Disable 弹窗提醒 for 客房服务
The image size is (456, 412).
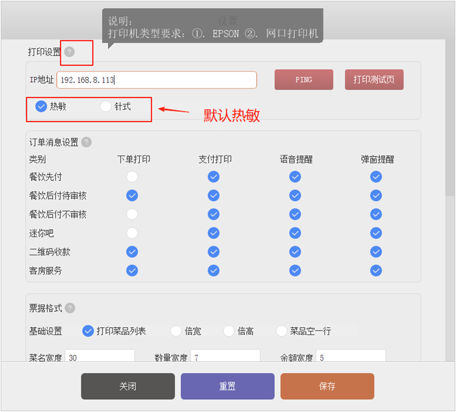(376, 271)
